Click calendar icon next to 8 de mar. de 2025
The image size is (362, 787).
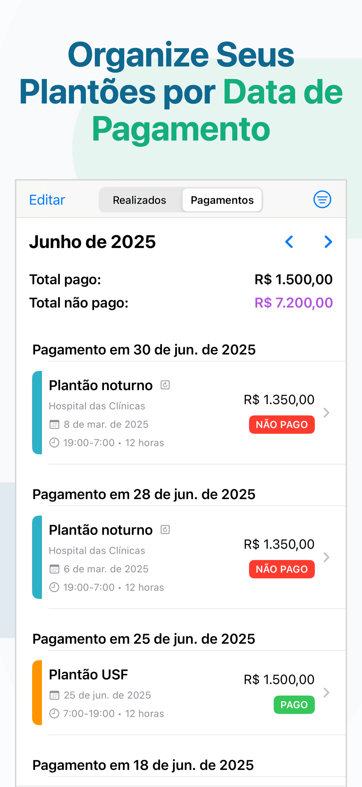54,424
